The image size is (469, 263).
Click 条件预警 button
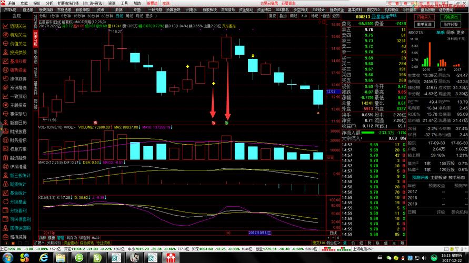tap(451, 24)
